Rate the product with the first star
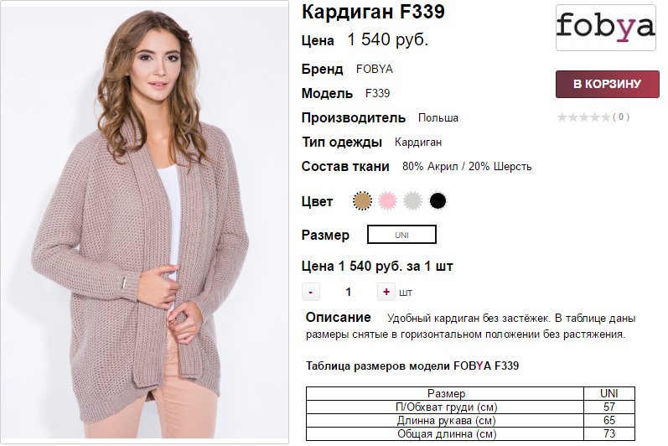 click(x=562, y=117)
